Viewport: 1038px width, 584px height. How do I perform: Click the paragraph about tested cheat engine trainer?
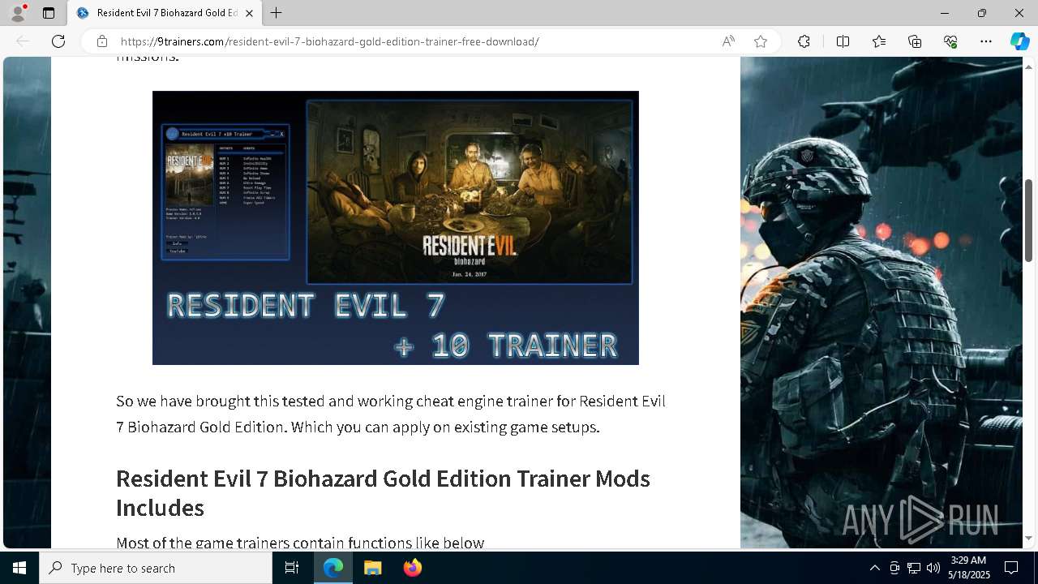coord(391,414)
